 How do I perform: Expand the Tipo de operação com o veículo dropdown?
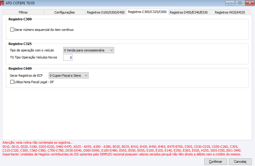89,50
